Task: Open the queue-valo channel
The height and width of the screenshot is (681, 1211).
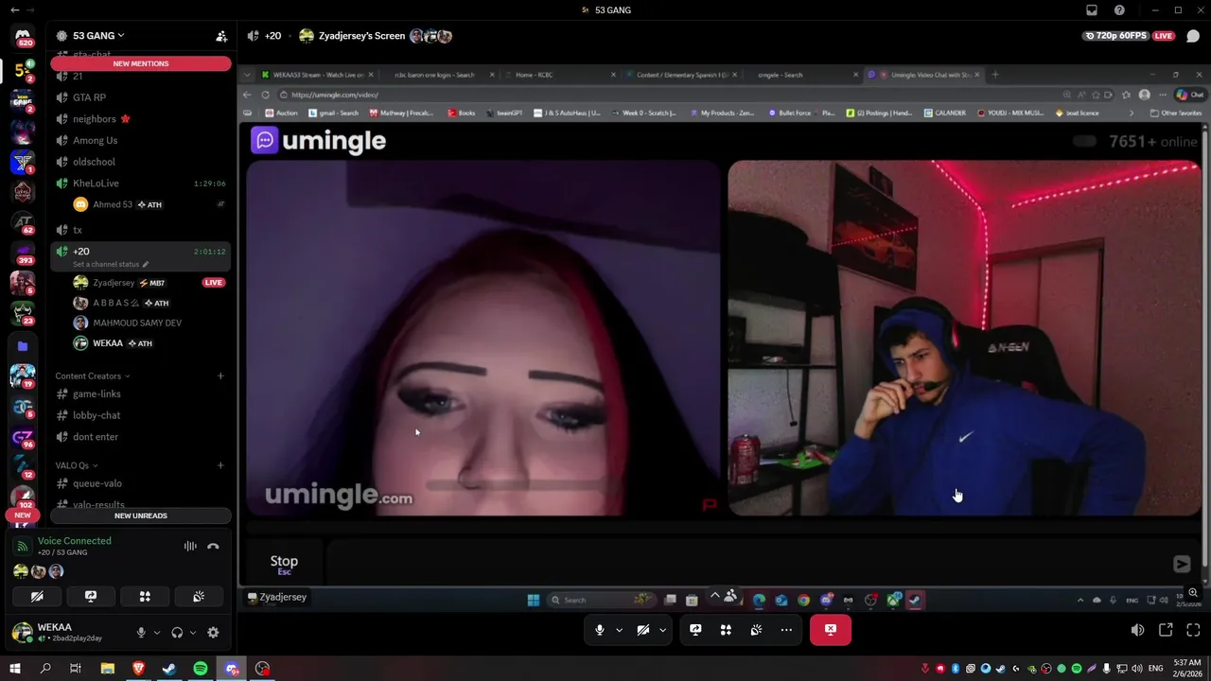Action: 142,483
